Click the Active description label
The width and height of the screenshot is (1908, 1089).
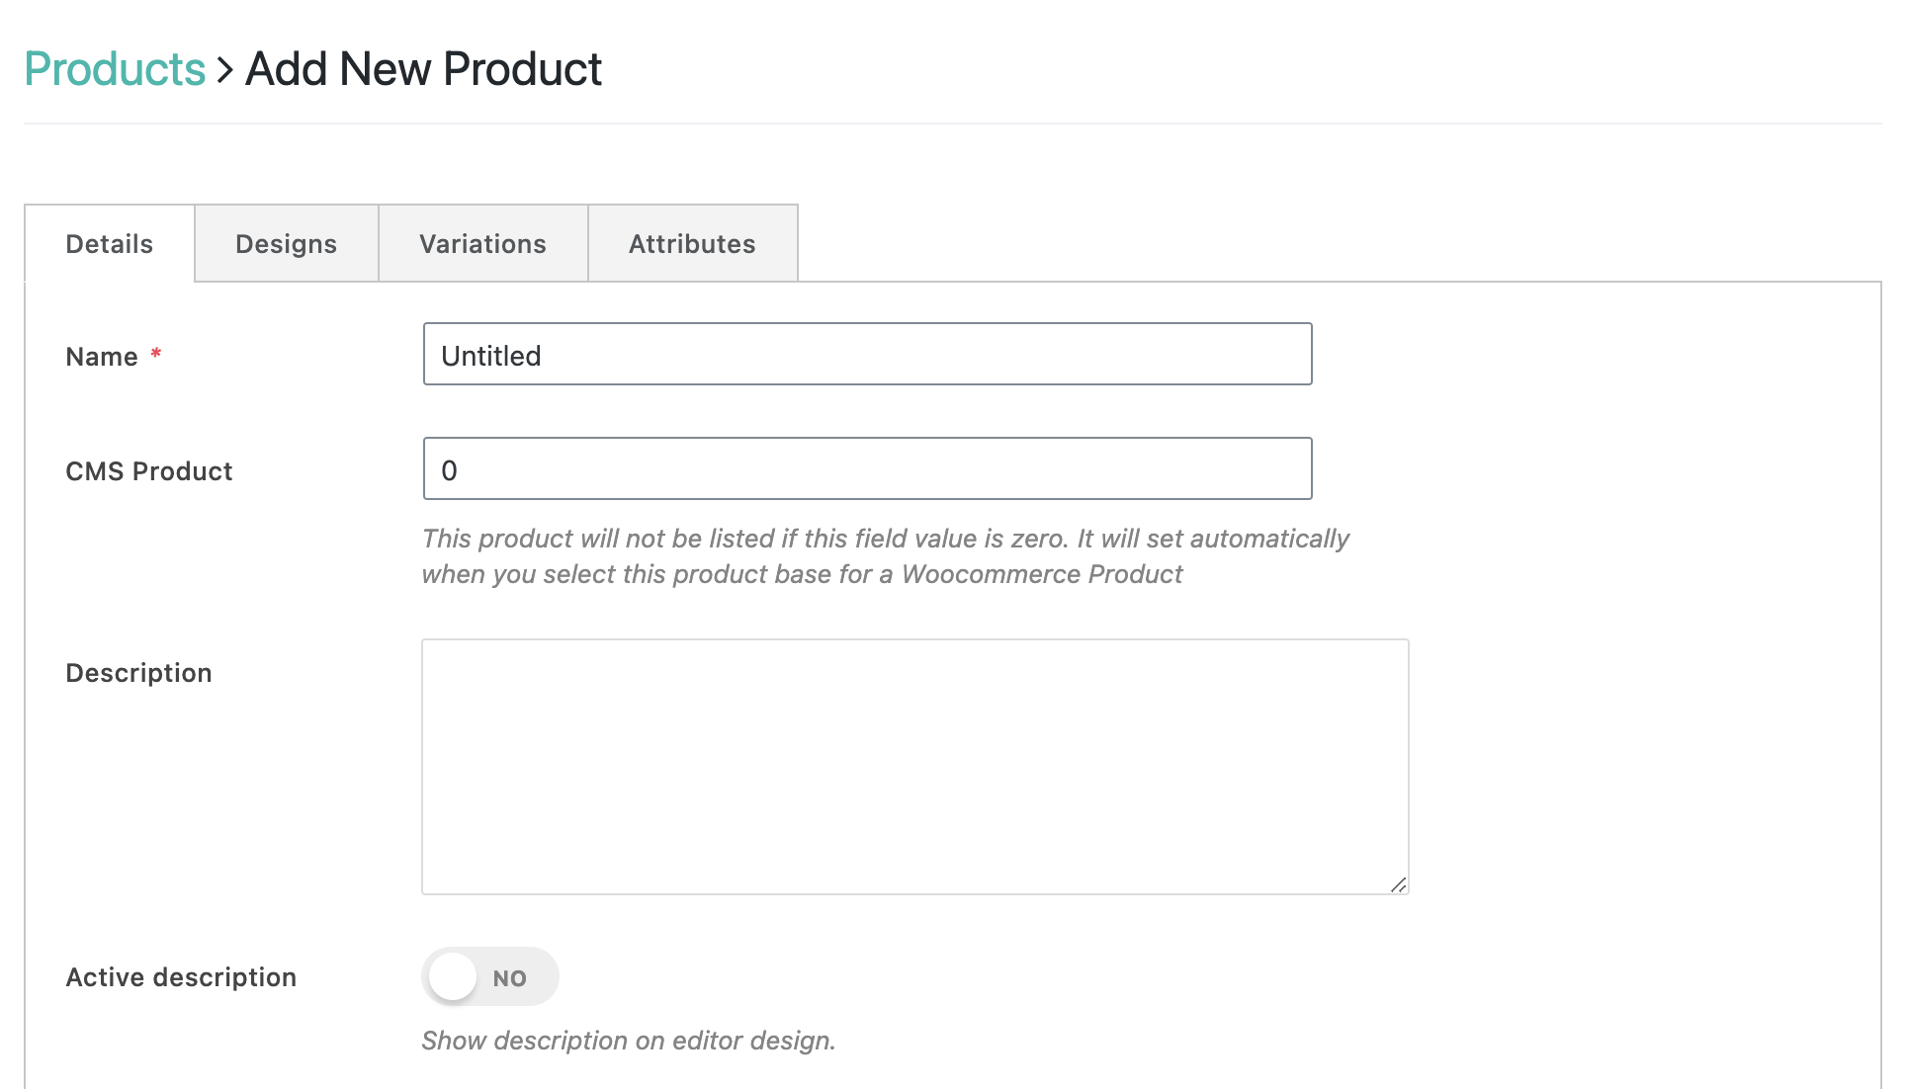(x=181, y=977)
